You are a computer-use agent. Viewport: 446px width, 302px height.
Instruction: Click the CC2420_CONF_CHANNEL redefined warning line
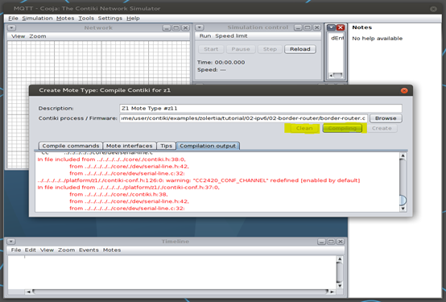click(x=199, y=180)
